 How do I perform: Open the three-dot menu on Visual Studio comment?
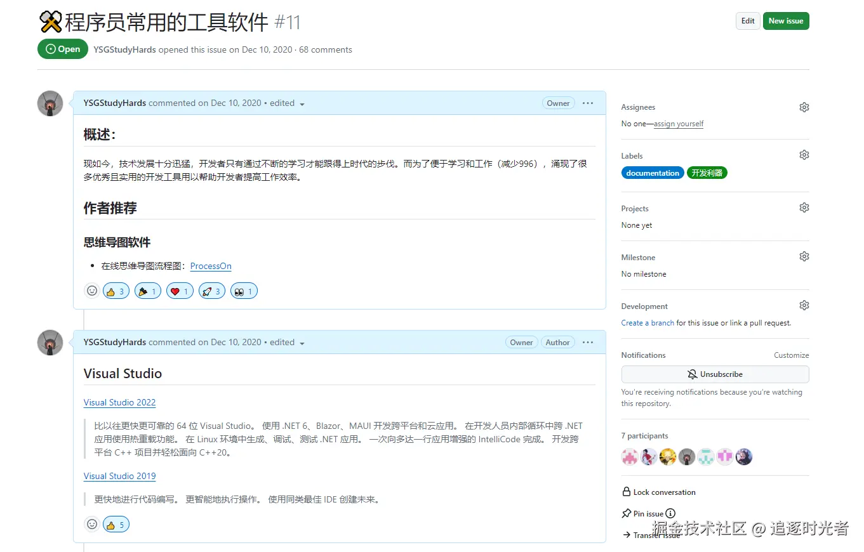pos(588,342)
